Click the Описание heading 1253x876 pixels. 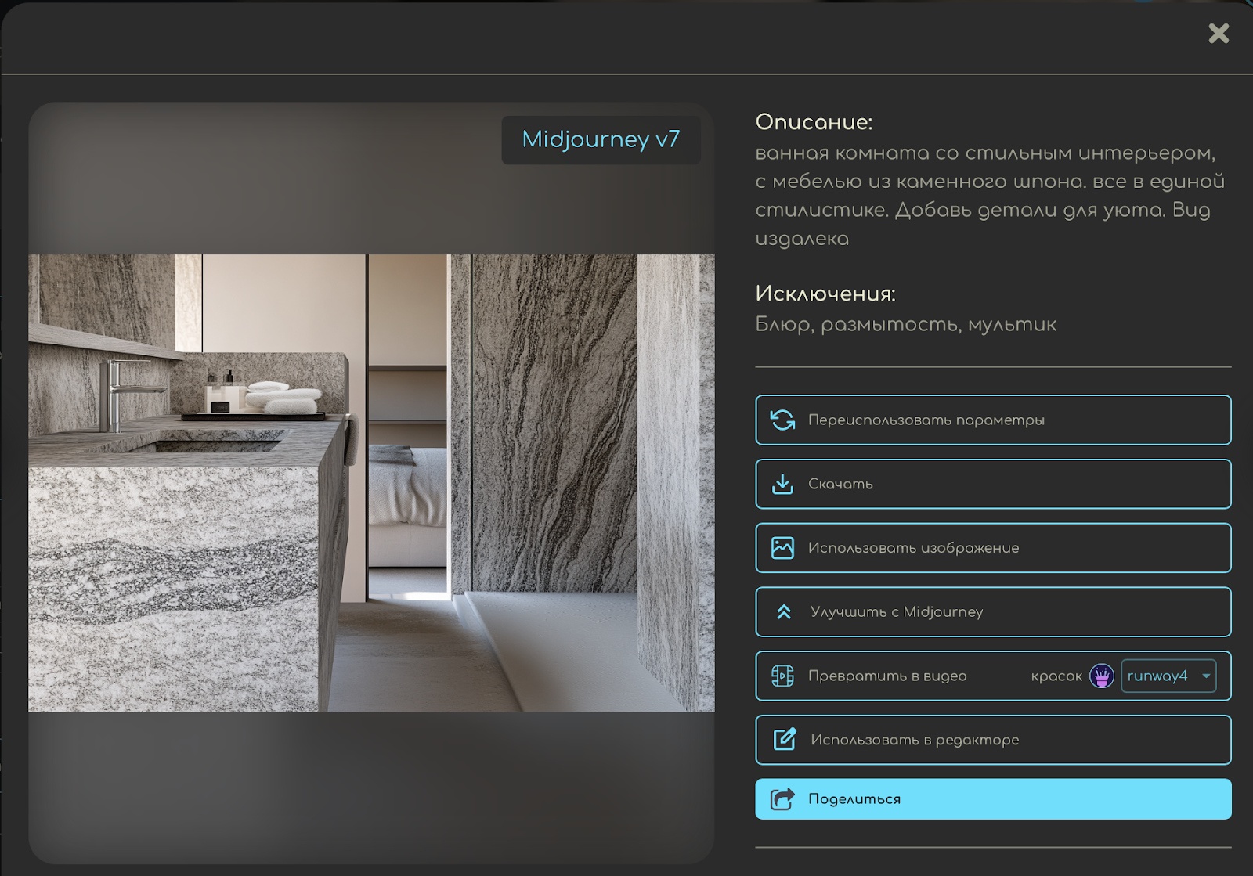pos(814,122)
